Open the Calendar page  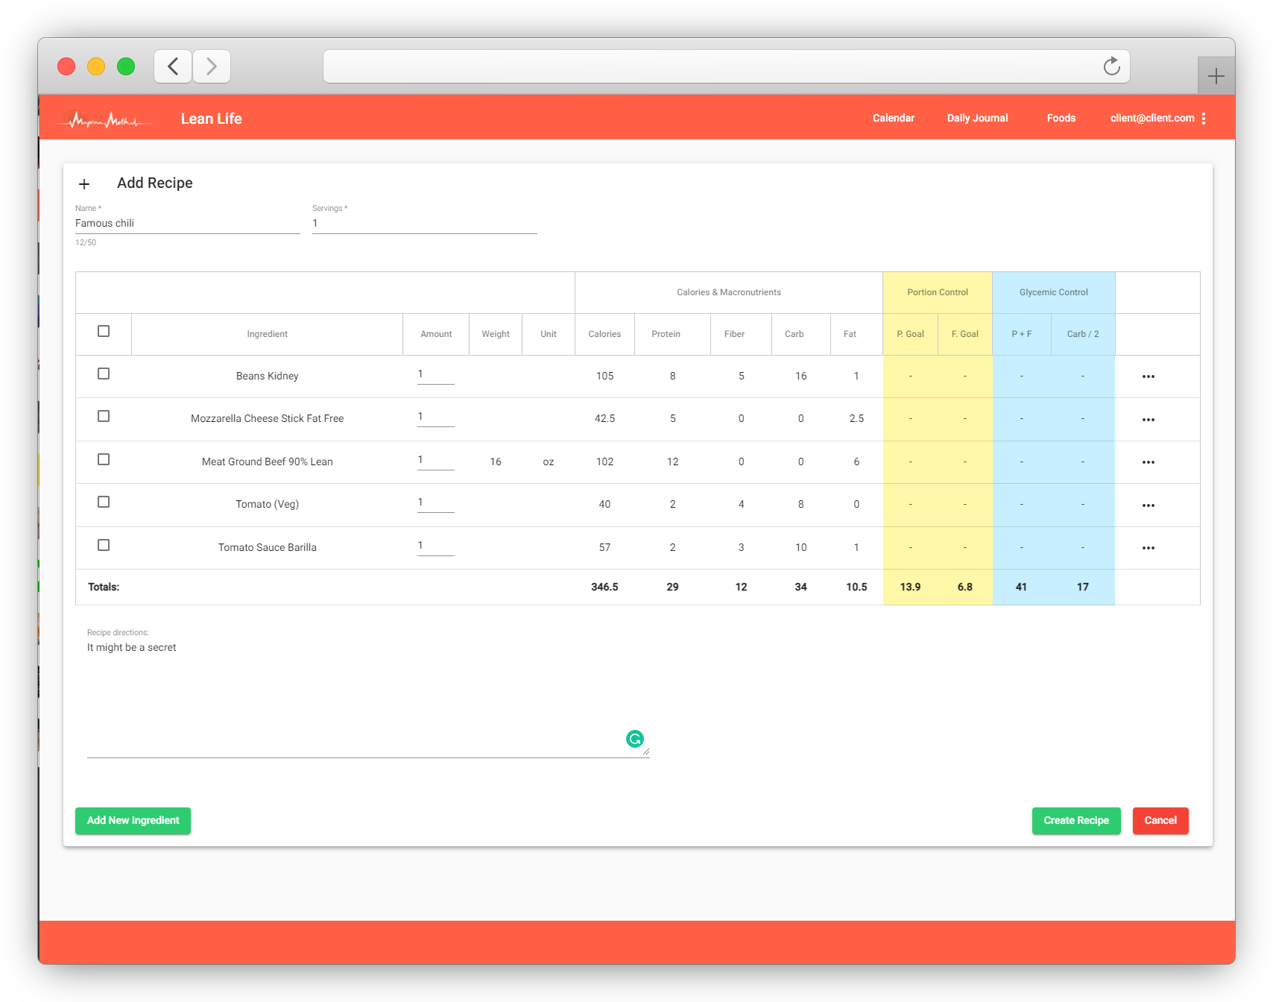(x=893, y=118)
